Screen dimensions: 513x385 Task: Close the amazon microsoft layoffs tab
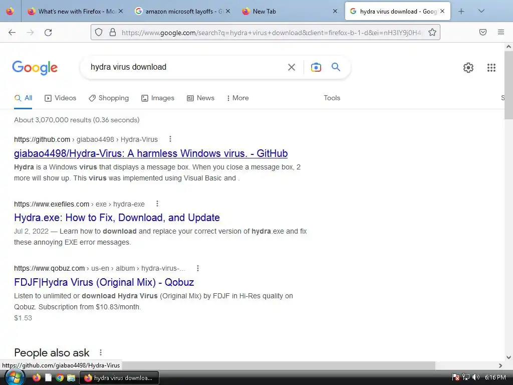point(228,11)
